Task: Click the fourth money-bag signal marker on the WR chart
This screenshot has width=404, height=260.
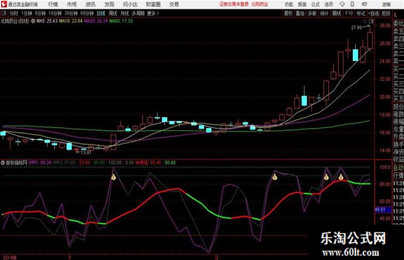Action: pyautogui.click(x=341, y=177)
